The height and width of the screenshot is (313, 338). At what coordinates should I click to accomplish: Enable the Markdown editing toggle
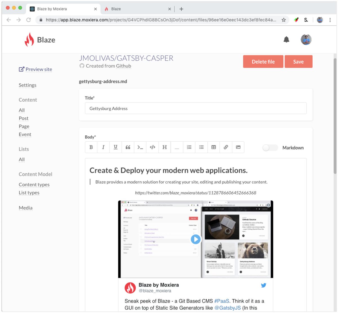point(270,147)
